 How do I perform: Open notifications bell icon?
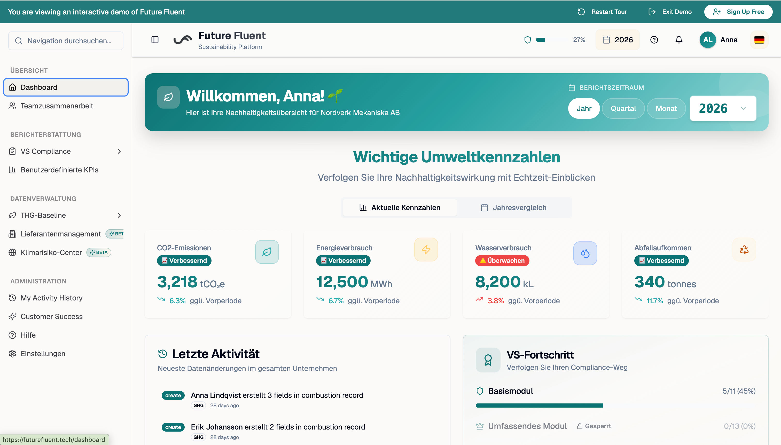679,40
